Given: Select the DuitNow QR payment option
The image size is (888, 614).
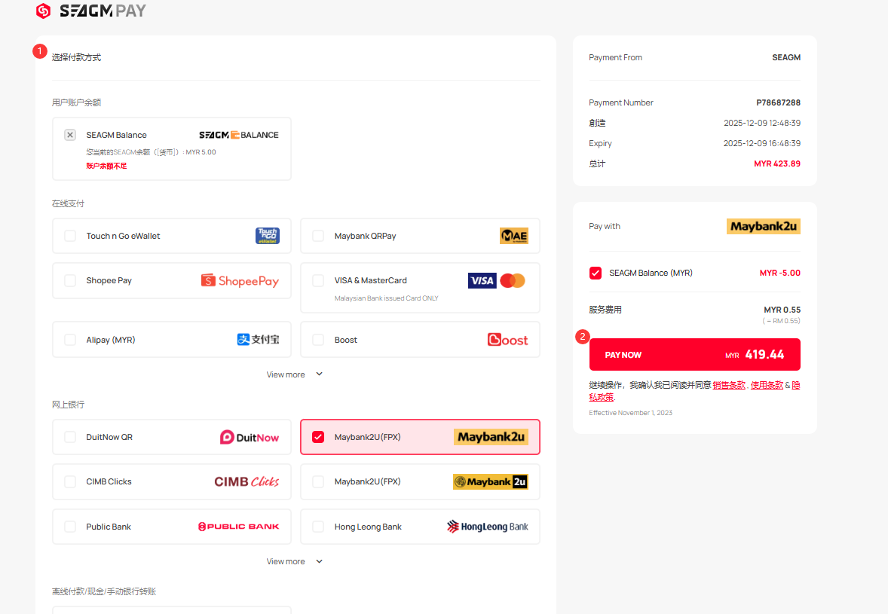Looking at the screenshot, I should pyautogui.click(x=70, y=437).
